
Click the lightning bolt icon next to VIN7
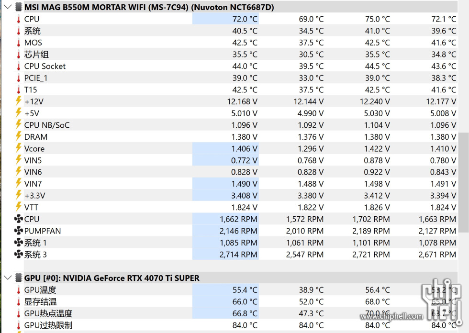pyautogui.click(x=19, y=183)
